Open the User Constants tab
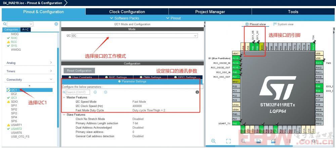The image size is (336, 148). click(80, 77)
